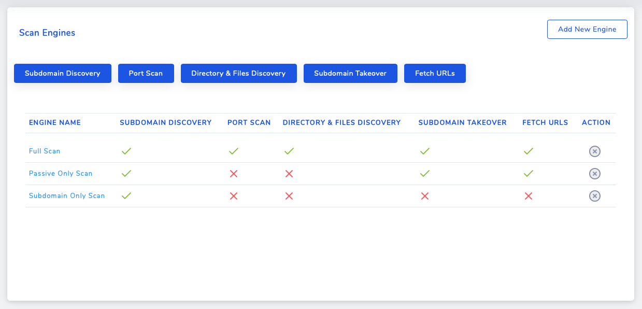Sort by the Engine Name column header
This screenshot has height=309, width=642.
point(55,123)
